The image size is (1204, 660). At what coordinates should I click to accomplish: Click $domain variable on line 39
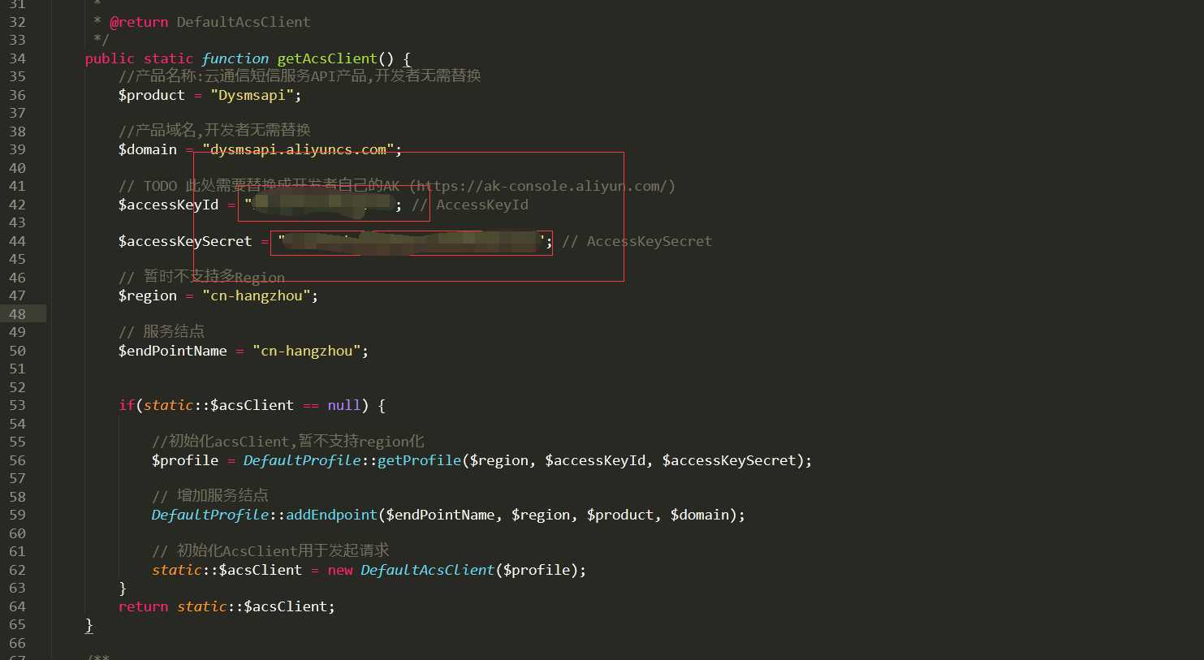148,149
